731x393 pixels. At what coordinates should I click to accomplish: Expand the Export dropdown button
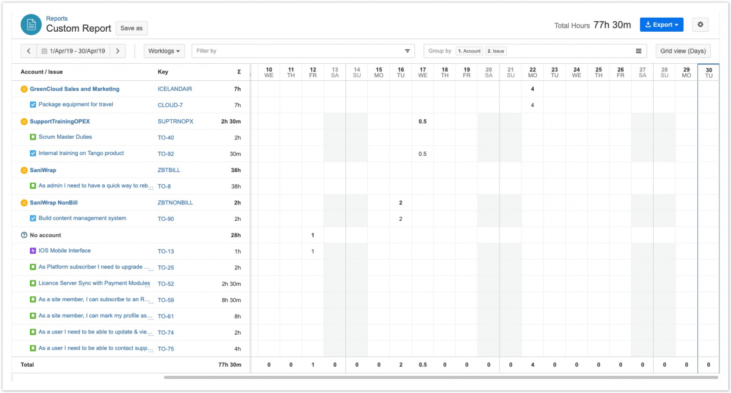tap(661, 25)
